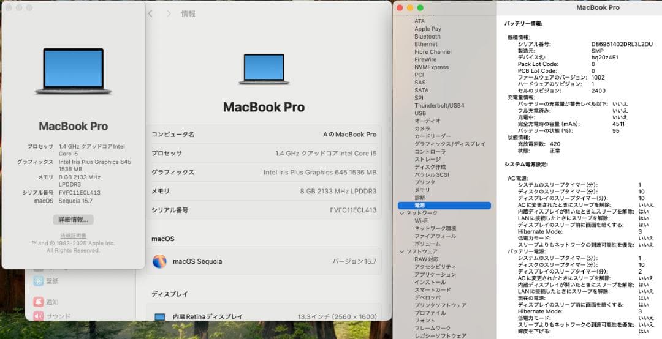Viewport: 662px width, 339px height.
Task: Go forward in System Settings navigation
Action: [x=169, y=14]
